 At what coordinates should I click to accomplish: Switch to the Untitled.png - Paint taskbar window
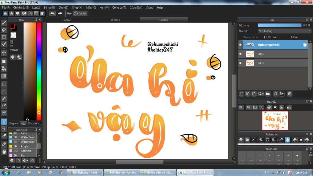84,173
